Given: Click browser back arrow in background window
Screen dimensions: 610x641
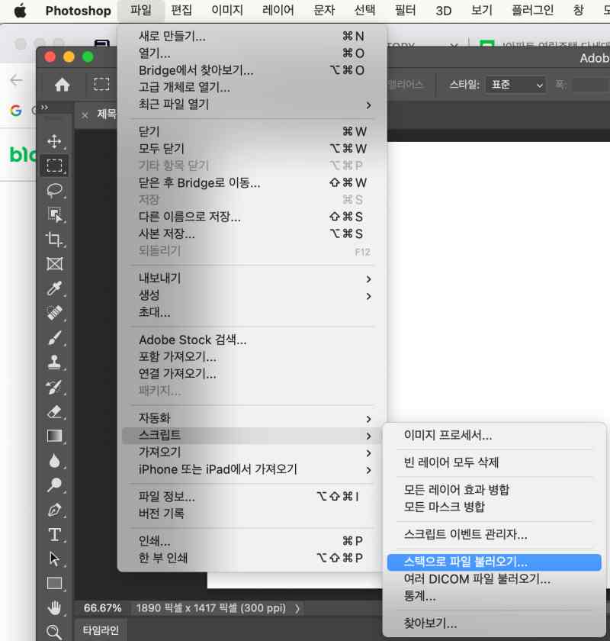Looking at the screenshot, I should pos(16,80).
